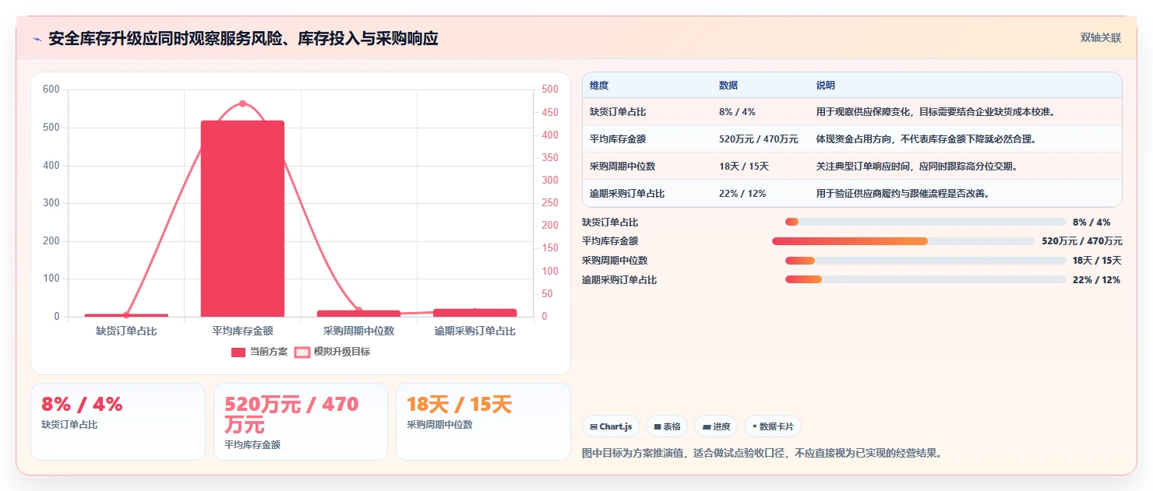Click the tall 平均库存金额 chart bar
The height and width of the screenshot is (491, 1153).
[x=242, y=219]
